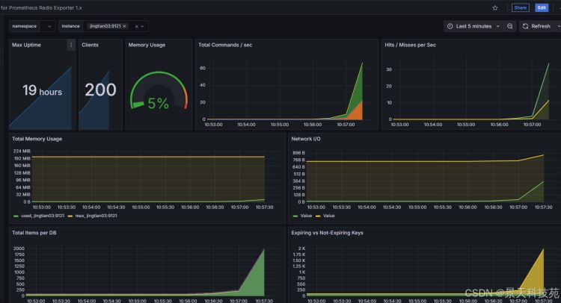Open the Max Uptime panel menu
Viewport: 561px width, 303px height.
pos(71,45)
